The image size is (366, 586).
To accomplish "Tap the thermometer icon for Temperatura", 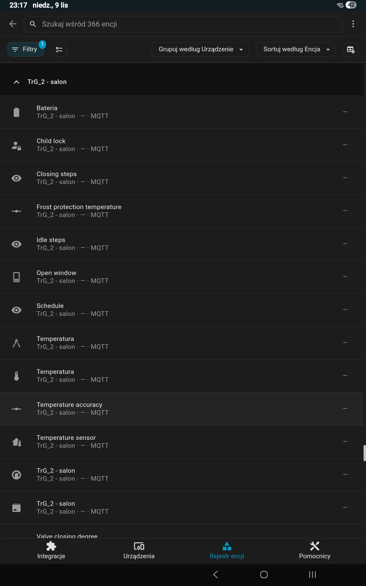I will 16,376.
